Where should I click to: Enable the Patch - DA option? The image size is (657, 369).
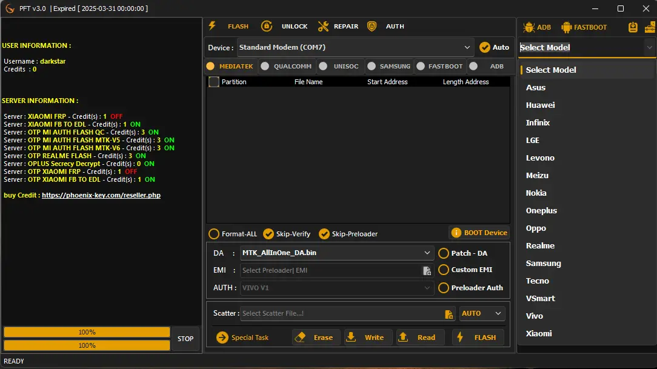point(443,253)
